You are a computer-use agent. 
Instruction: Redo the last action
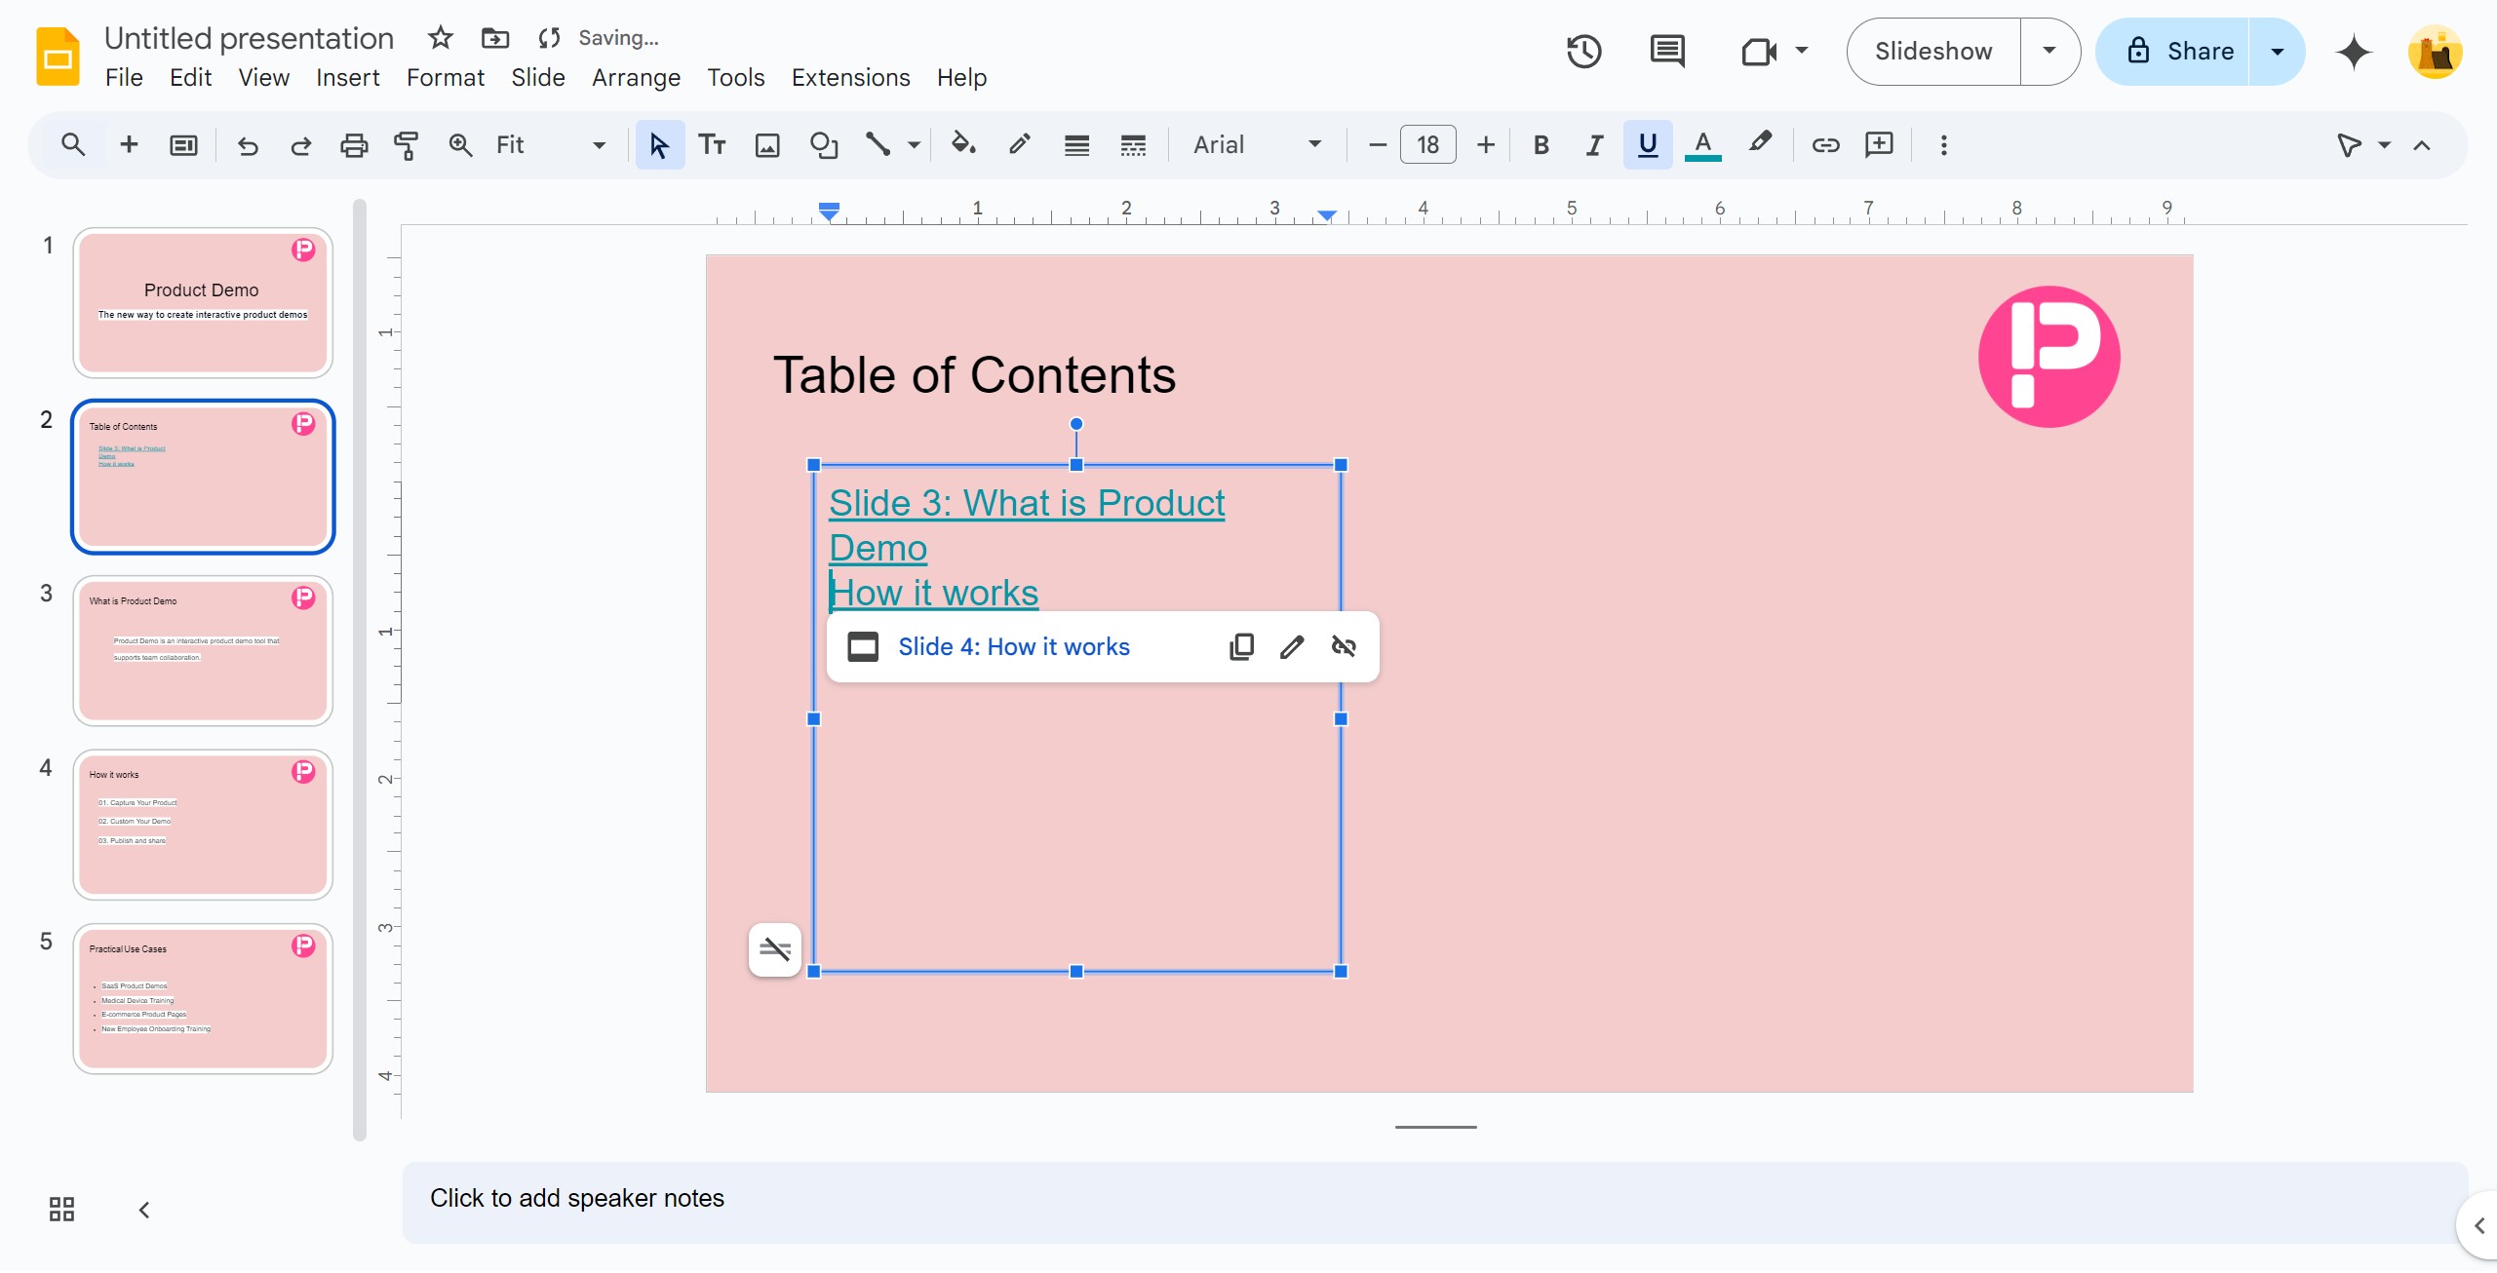point(300,145)
